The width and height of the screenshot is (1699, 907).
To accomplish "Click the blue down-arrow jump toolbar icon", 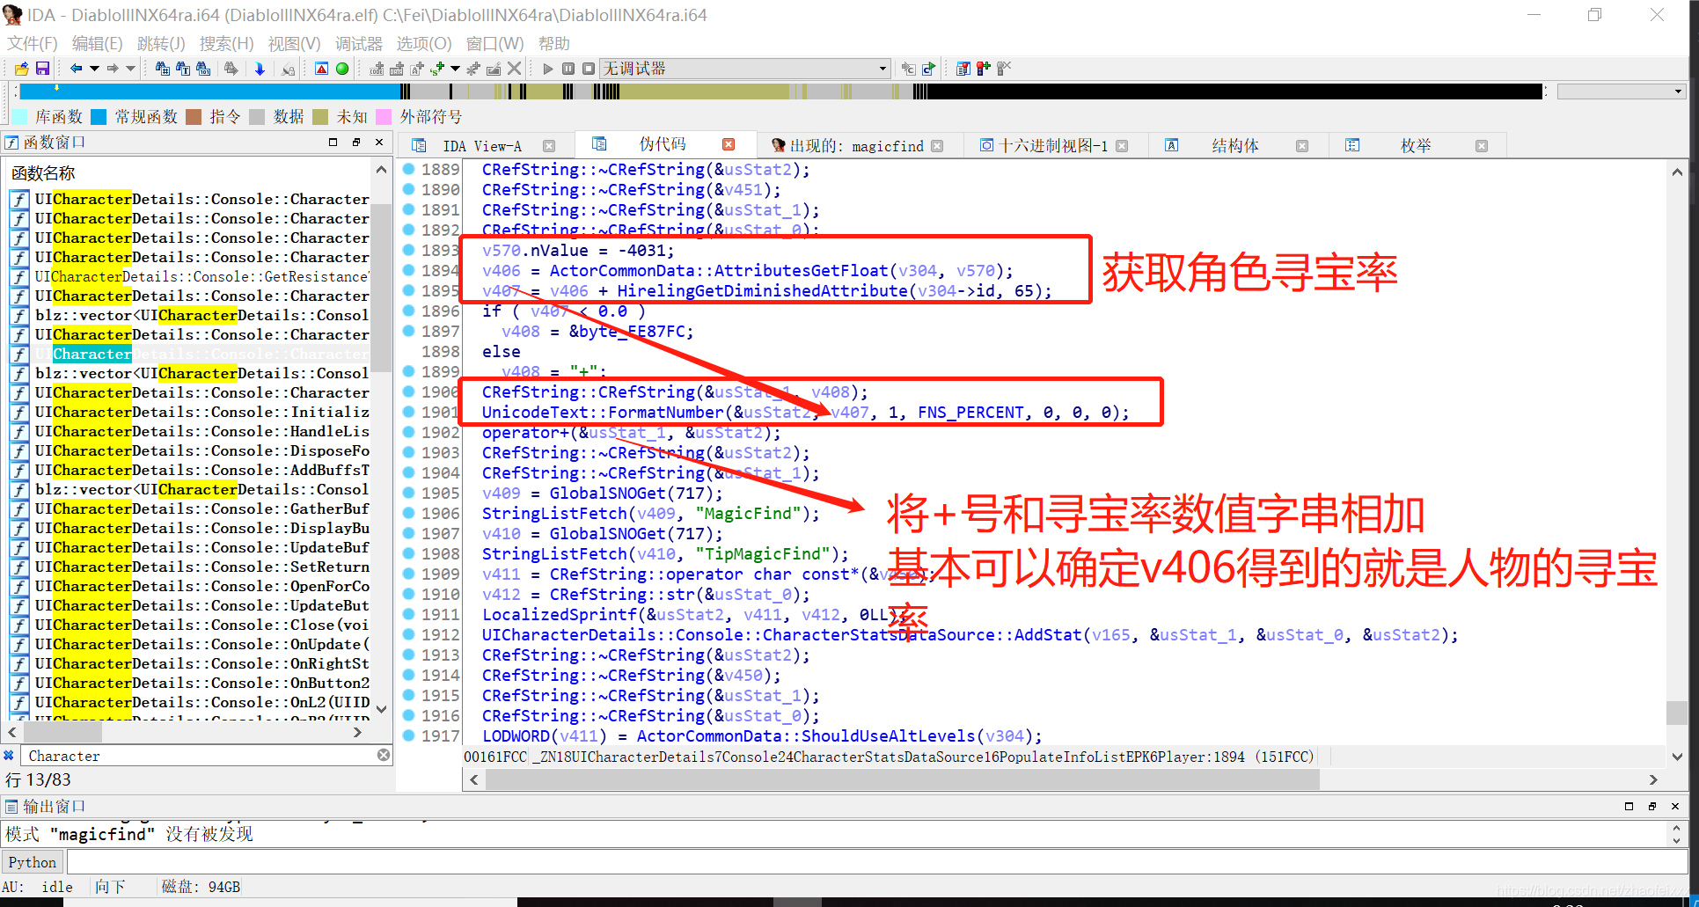I will coord(260,69).
